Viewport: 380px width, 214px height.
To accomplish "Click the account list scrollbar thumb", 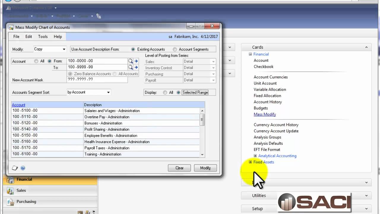I will click(202, 120).
